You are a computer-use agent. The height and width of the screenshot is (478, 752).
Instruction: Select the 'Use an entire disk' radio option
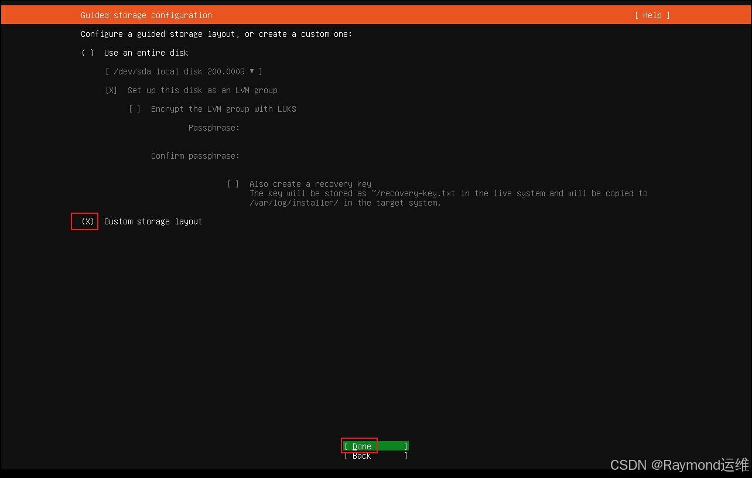88,53
